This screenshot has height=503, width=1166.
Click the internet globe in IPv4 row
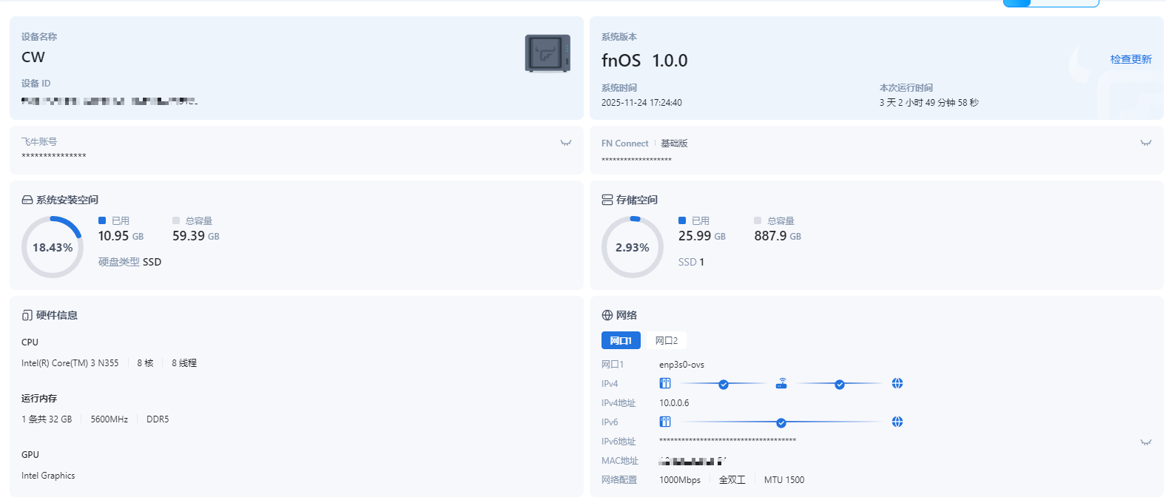point(897,383)
